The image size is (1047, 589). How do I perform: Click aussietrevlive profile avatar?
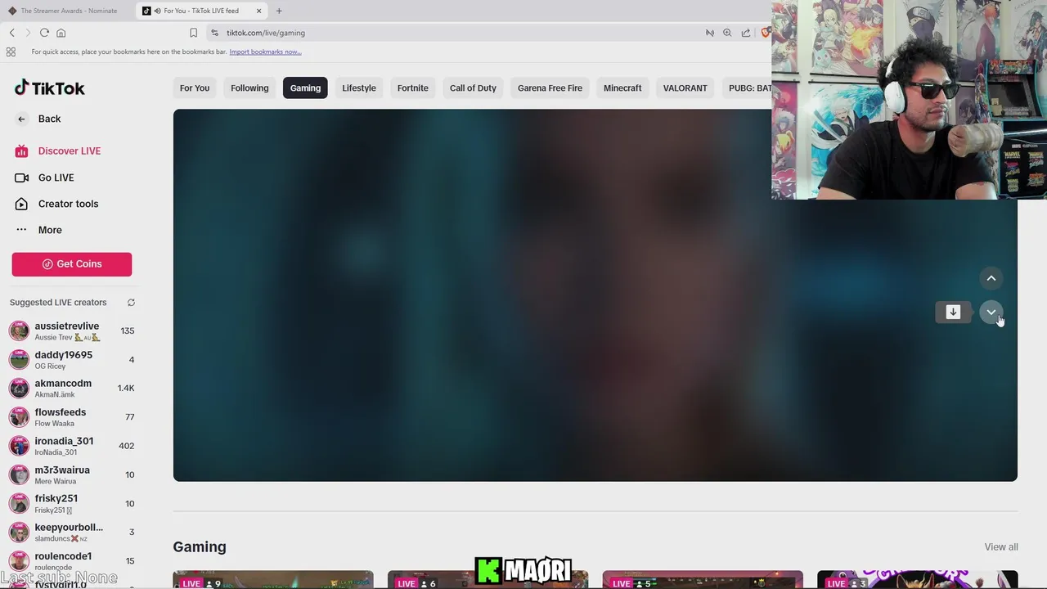coord(19,330)
